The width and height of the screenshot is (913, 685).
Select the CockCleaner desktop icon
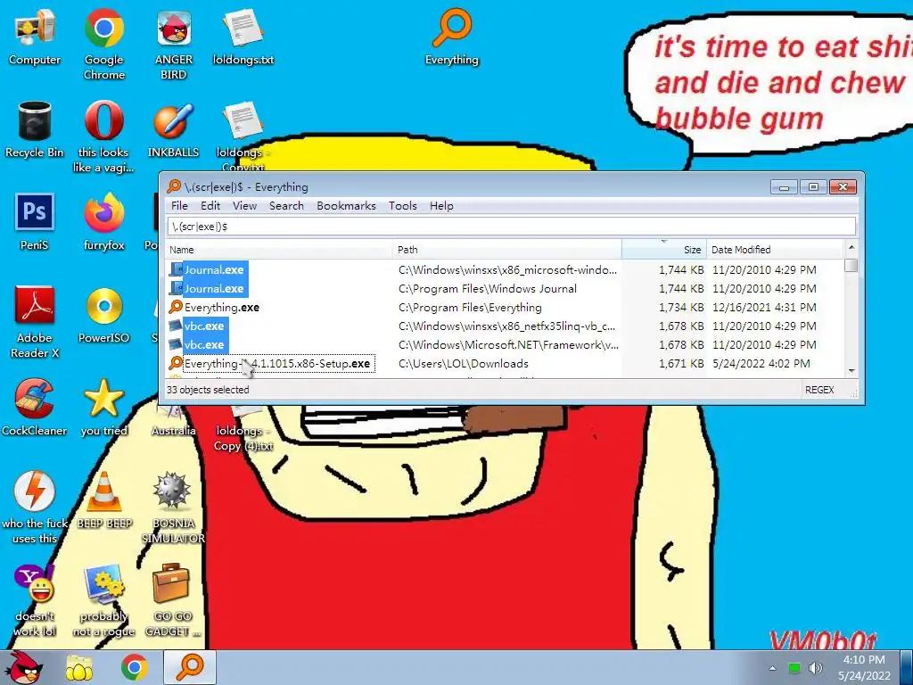[x=35, y=408]
